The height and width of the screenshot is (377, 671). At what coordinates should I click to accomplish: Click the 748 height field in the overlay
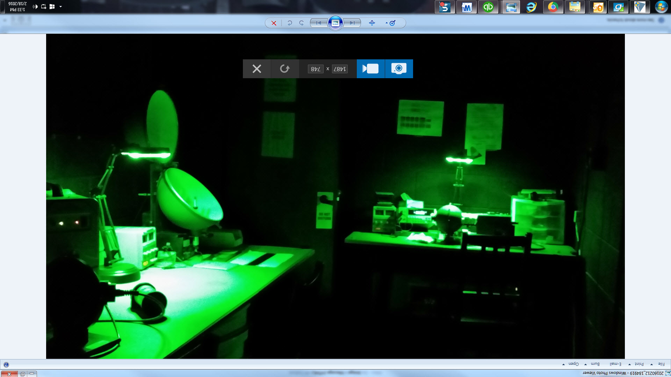pyautogui.click(x=316, y=69)
